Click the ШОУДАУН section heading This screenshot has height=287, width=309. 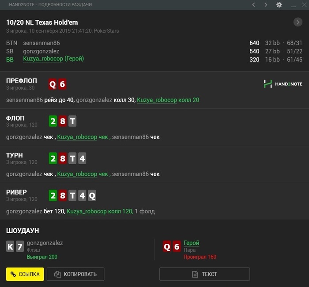click(23, 230)
